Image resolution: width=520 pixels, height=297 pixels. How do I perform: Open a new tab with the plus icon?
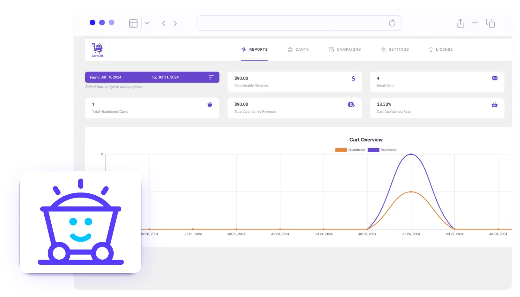[475, 23]
